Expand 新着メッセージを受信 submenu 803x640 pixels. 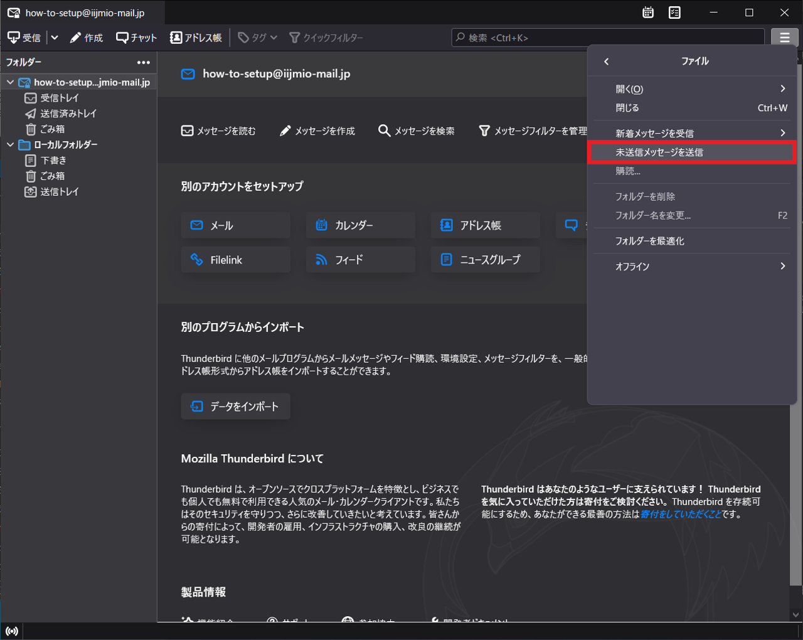tap(692, 133)
